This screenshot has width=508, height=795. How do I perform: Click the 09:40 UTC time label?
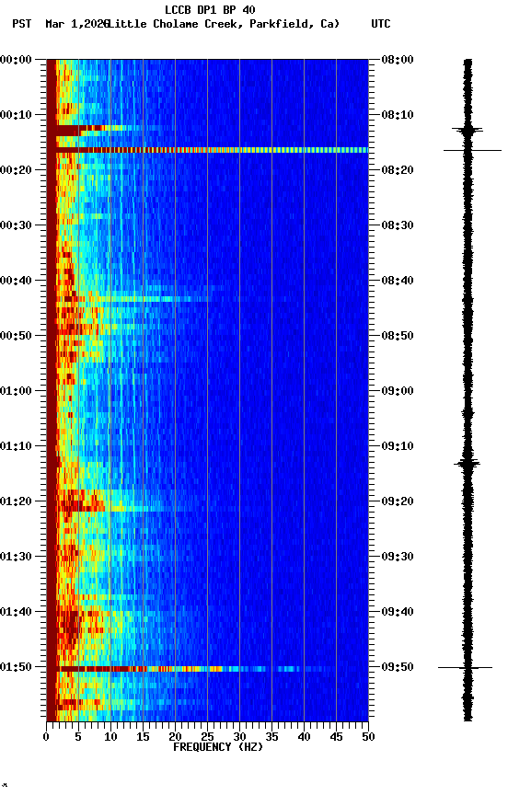pos(398,612)
